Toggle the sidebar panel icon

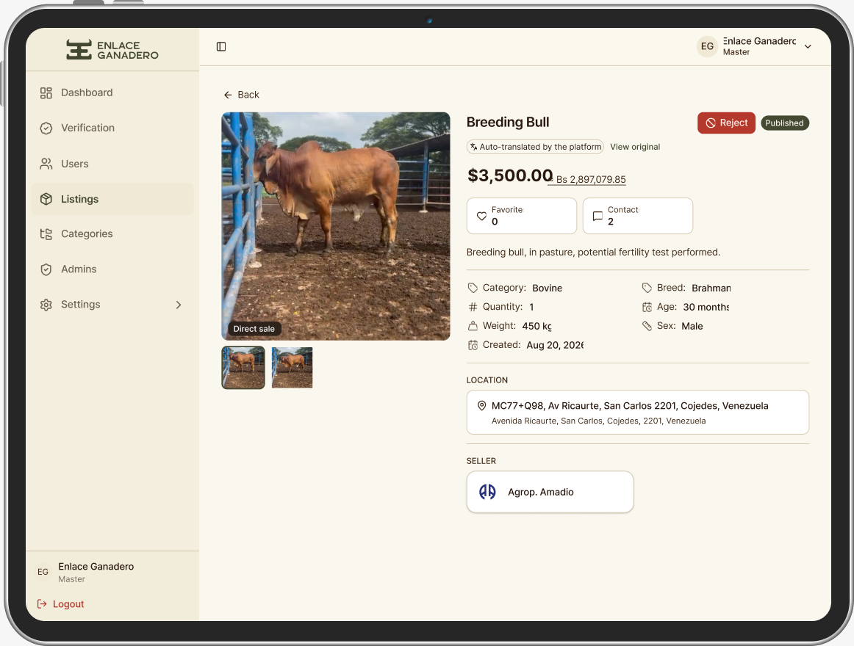pos(221,47)
